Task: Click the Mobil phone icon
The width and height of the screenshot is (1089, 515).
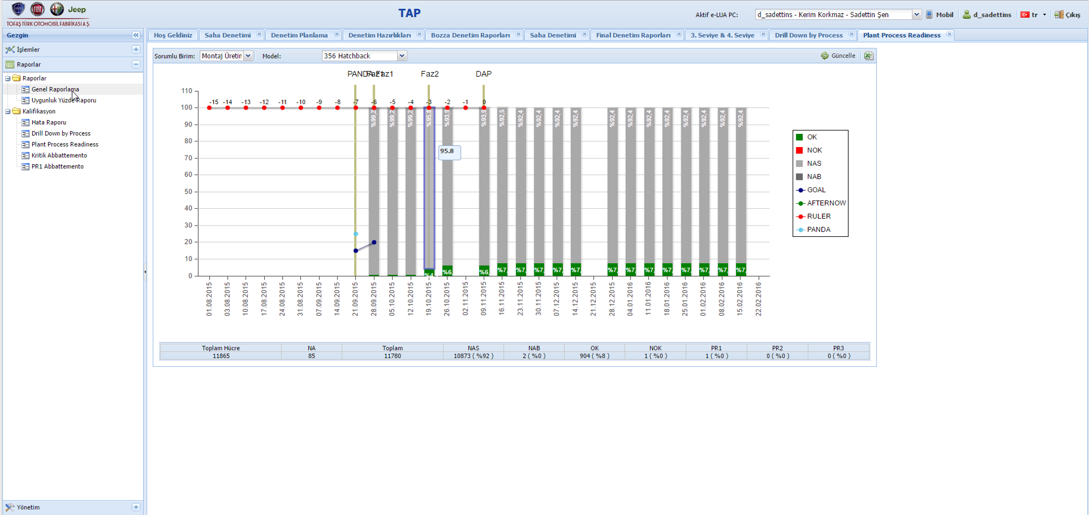Action: coord(929,15)
